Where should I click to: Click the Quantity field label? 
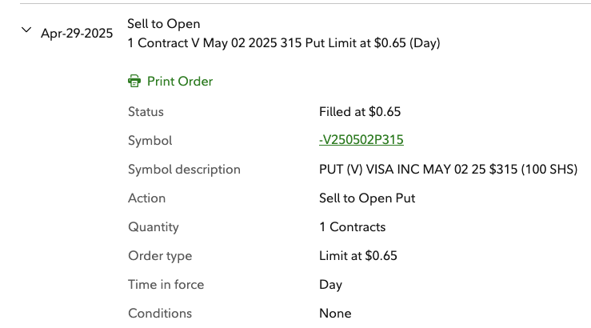click(154, 227)
